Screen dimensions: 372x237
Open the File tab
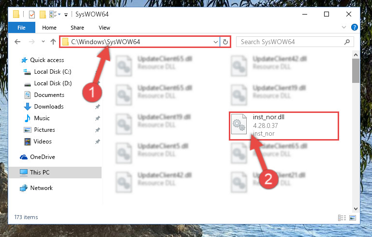coord(22,28)
